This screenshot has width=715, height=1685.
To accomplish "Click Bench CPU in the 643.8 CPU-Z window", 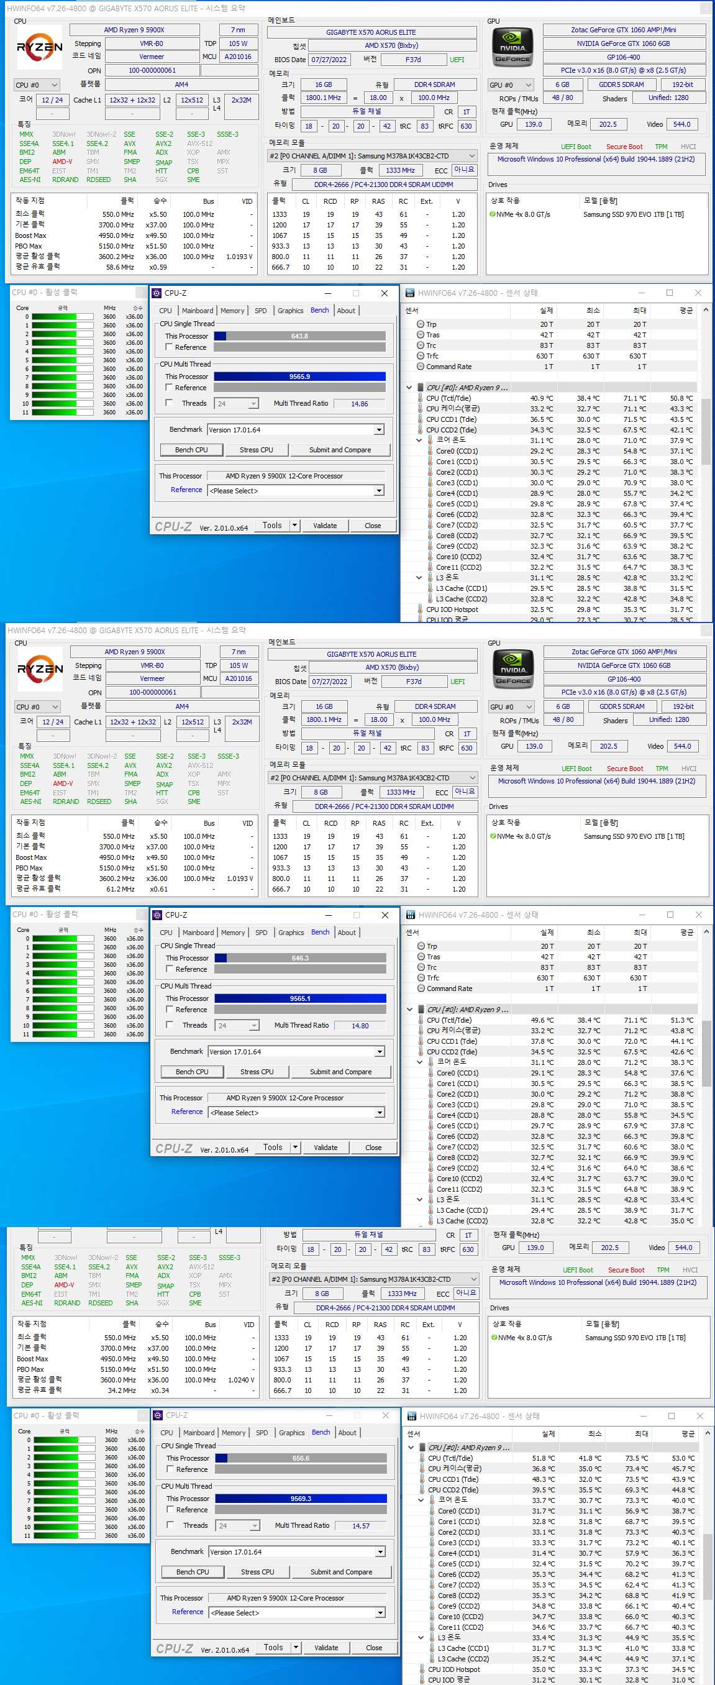I will 191,450.
